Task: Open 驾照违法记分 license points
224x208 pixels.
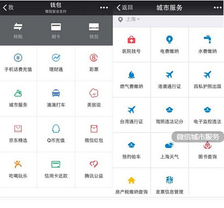Action: point(170,115)
